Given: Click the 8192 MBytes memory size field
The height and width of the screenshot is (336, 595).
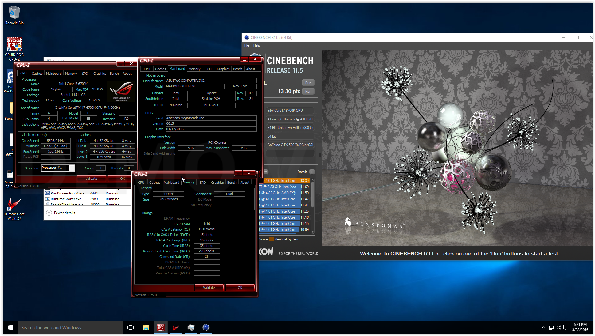Looking at the screenshot, I should [168, 199].
